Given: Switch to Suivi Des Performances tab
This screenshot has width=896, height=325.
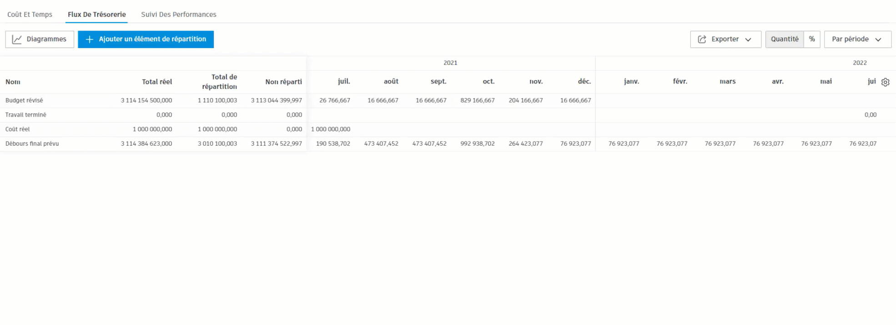Looking at the screenshot, I should tap(179, 15).
